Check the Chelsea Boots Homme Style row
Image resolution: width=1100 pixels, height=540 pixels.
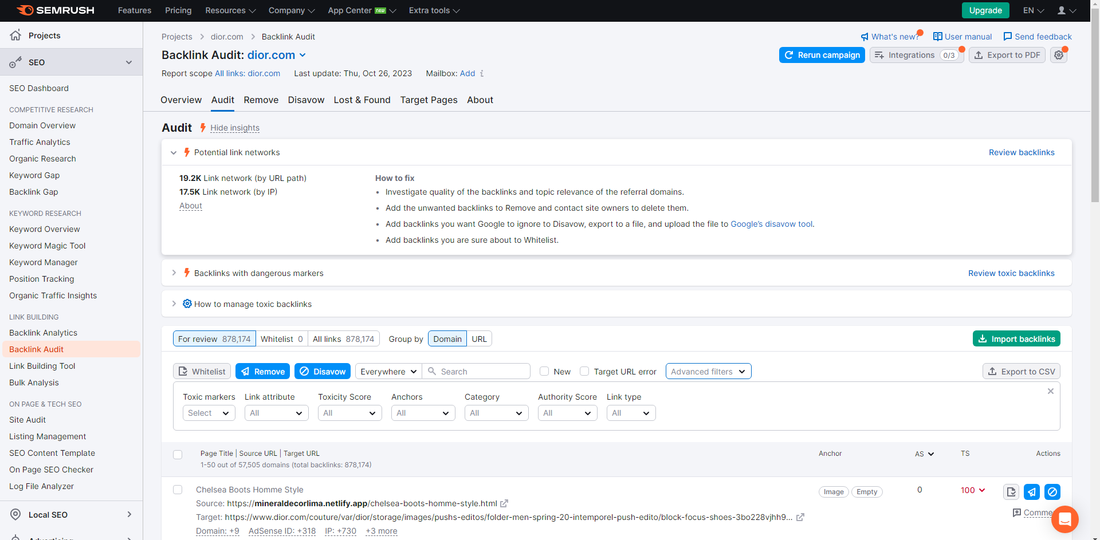(178, 490)
